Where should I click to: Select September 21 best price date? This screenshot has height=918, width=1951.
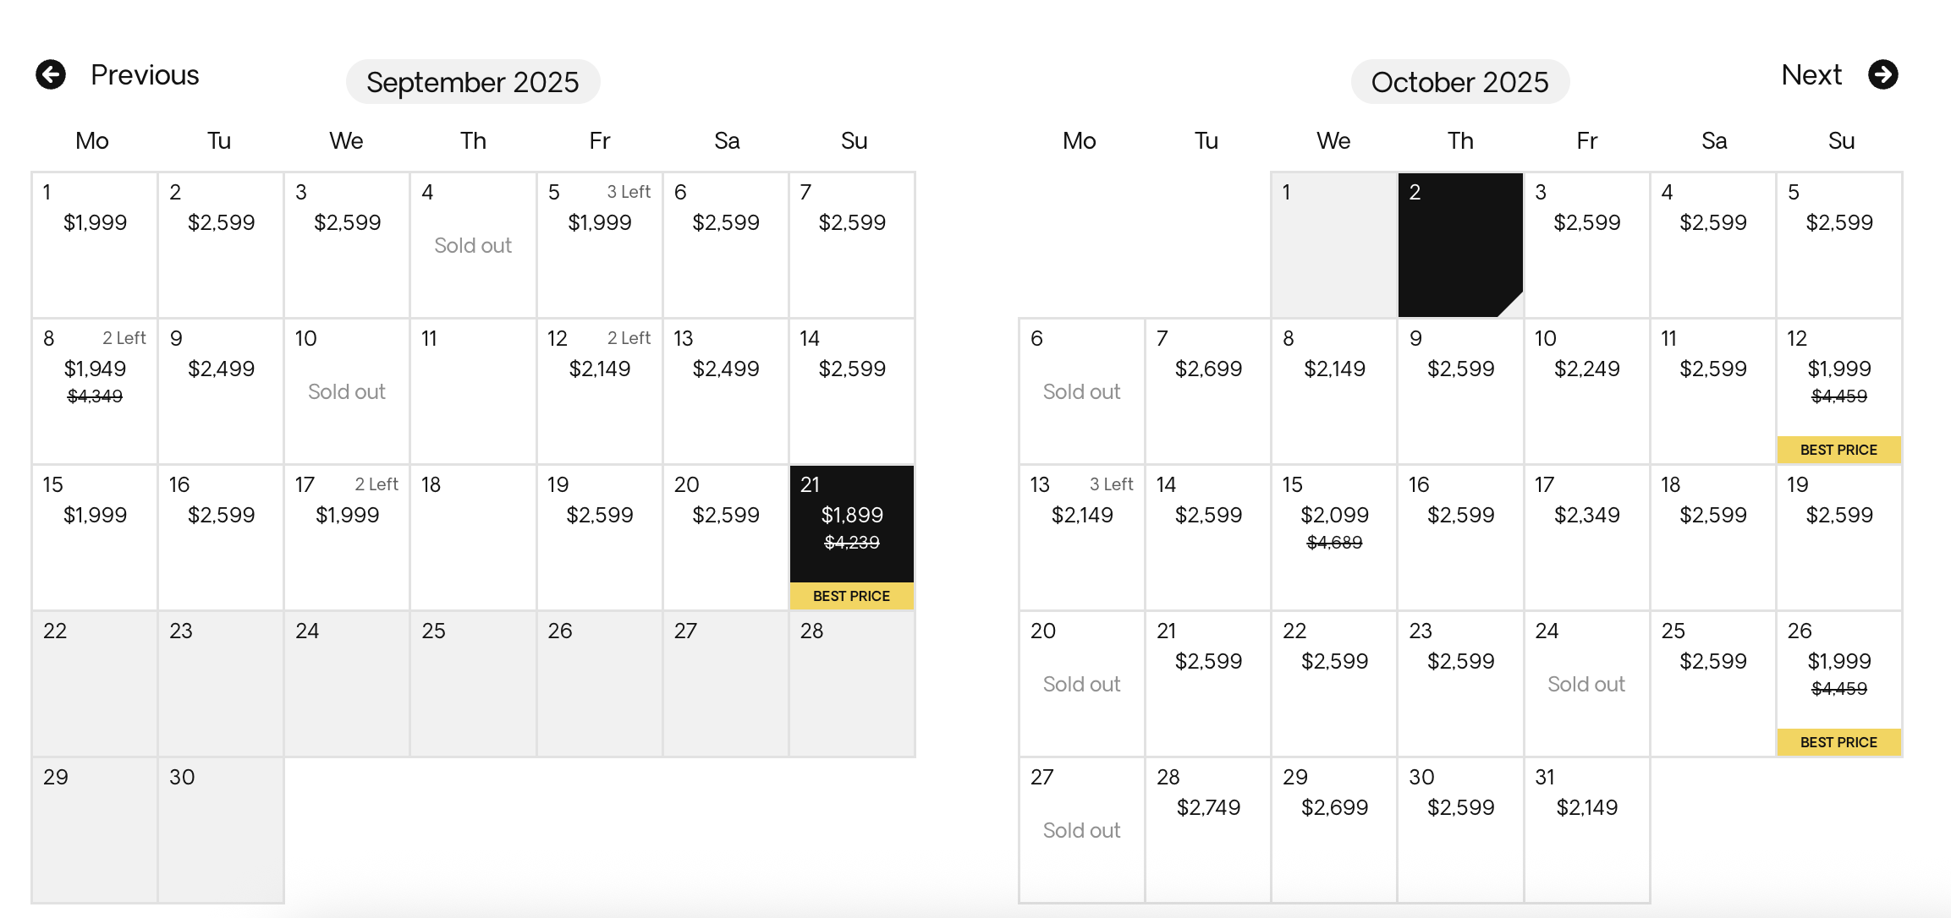[852, 538]
